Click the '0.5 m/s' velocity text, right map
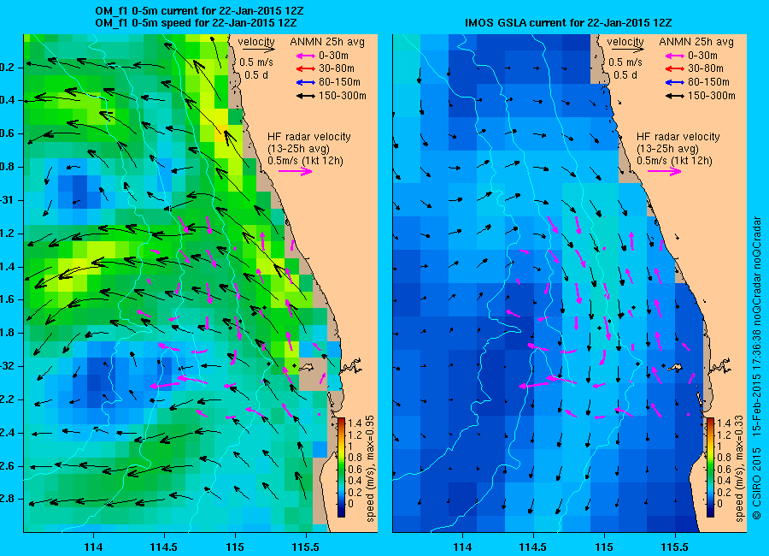The image size is (769, 556). click(625, 62)
